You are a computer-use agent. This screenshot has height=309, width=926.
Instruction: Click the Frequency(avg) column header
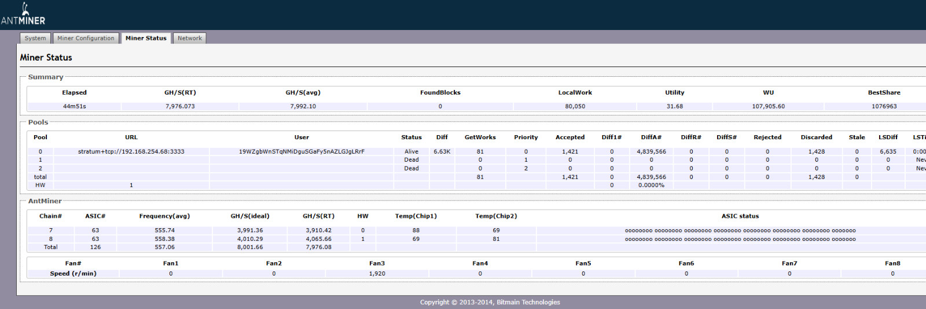(164, 216)
